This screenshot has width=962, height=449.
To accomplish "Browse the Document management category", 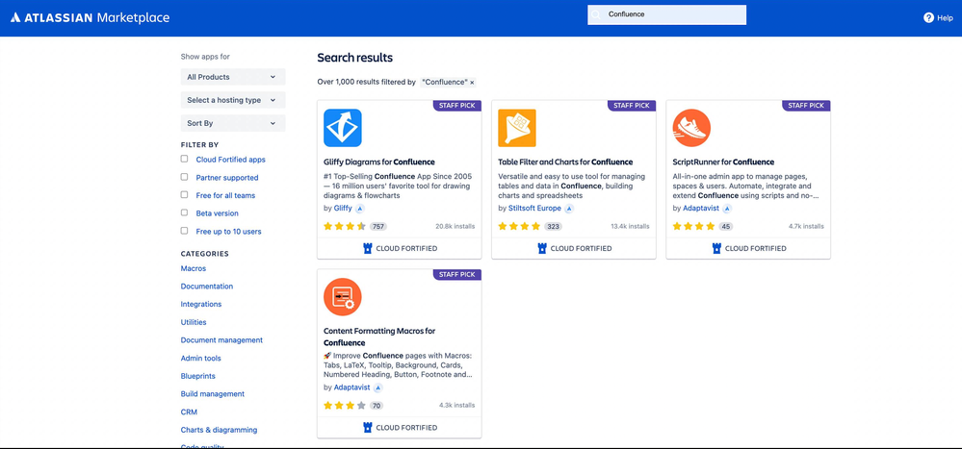I will click(221, 340).
